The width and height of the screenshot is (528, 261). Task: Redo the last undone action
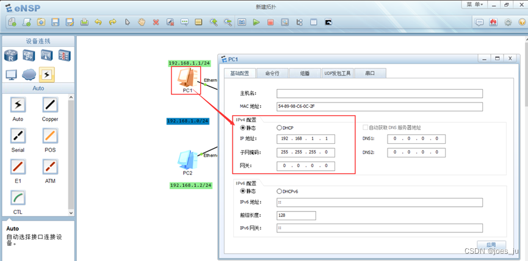[x=113, y=22]
